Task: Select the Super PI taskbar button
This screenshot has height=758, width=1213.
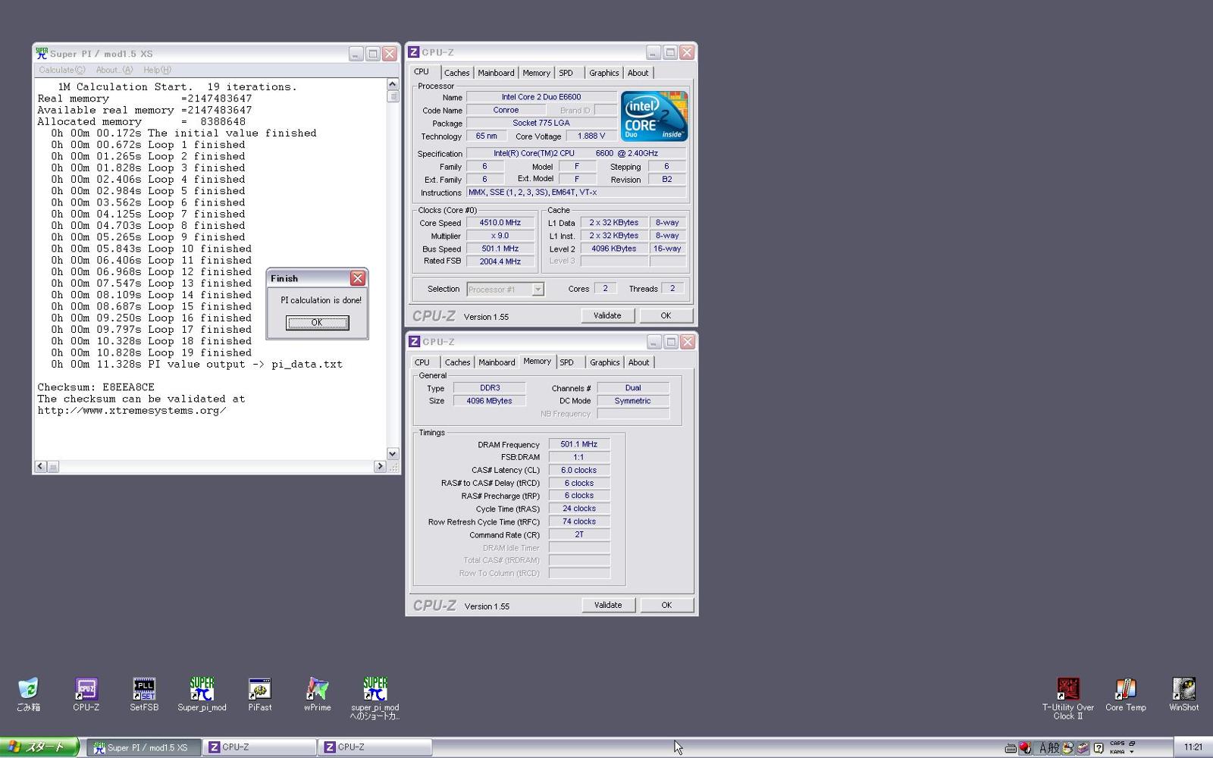Action: click(x=143, y=747)
